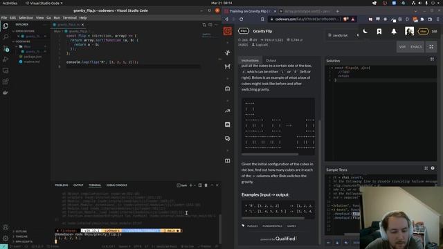Collapse the 8kyu folder in Explorer
The image size is (443, 249).
(x=27, y=46)
